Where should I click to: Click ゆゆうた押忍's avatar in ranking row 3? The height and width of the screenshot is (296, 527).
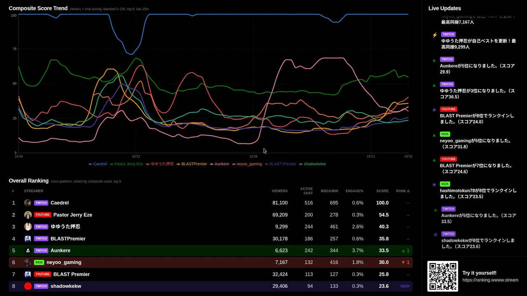point(28,227)
